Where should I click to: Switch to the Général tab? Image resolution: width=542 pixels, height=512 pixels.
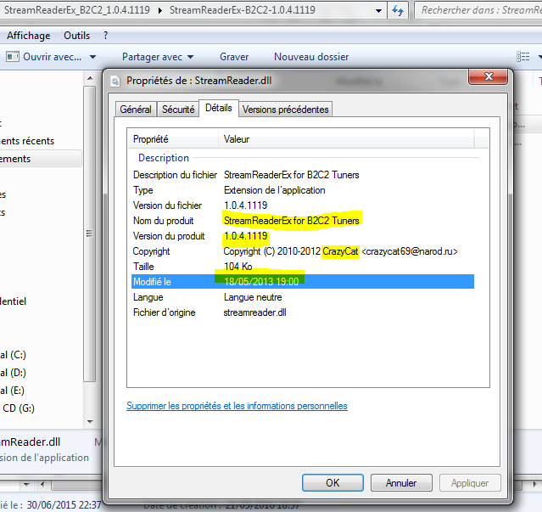coord(136,110)
